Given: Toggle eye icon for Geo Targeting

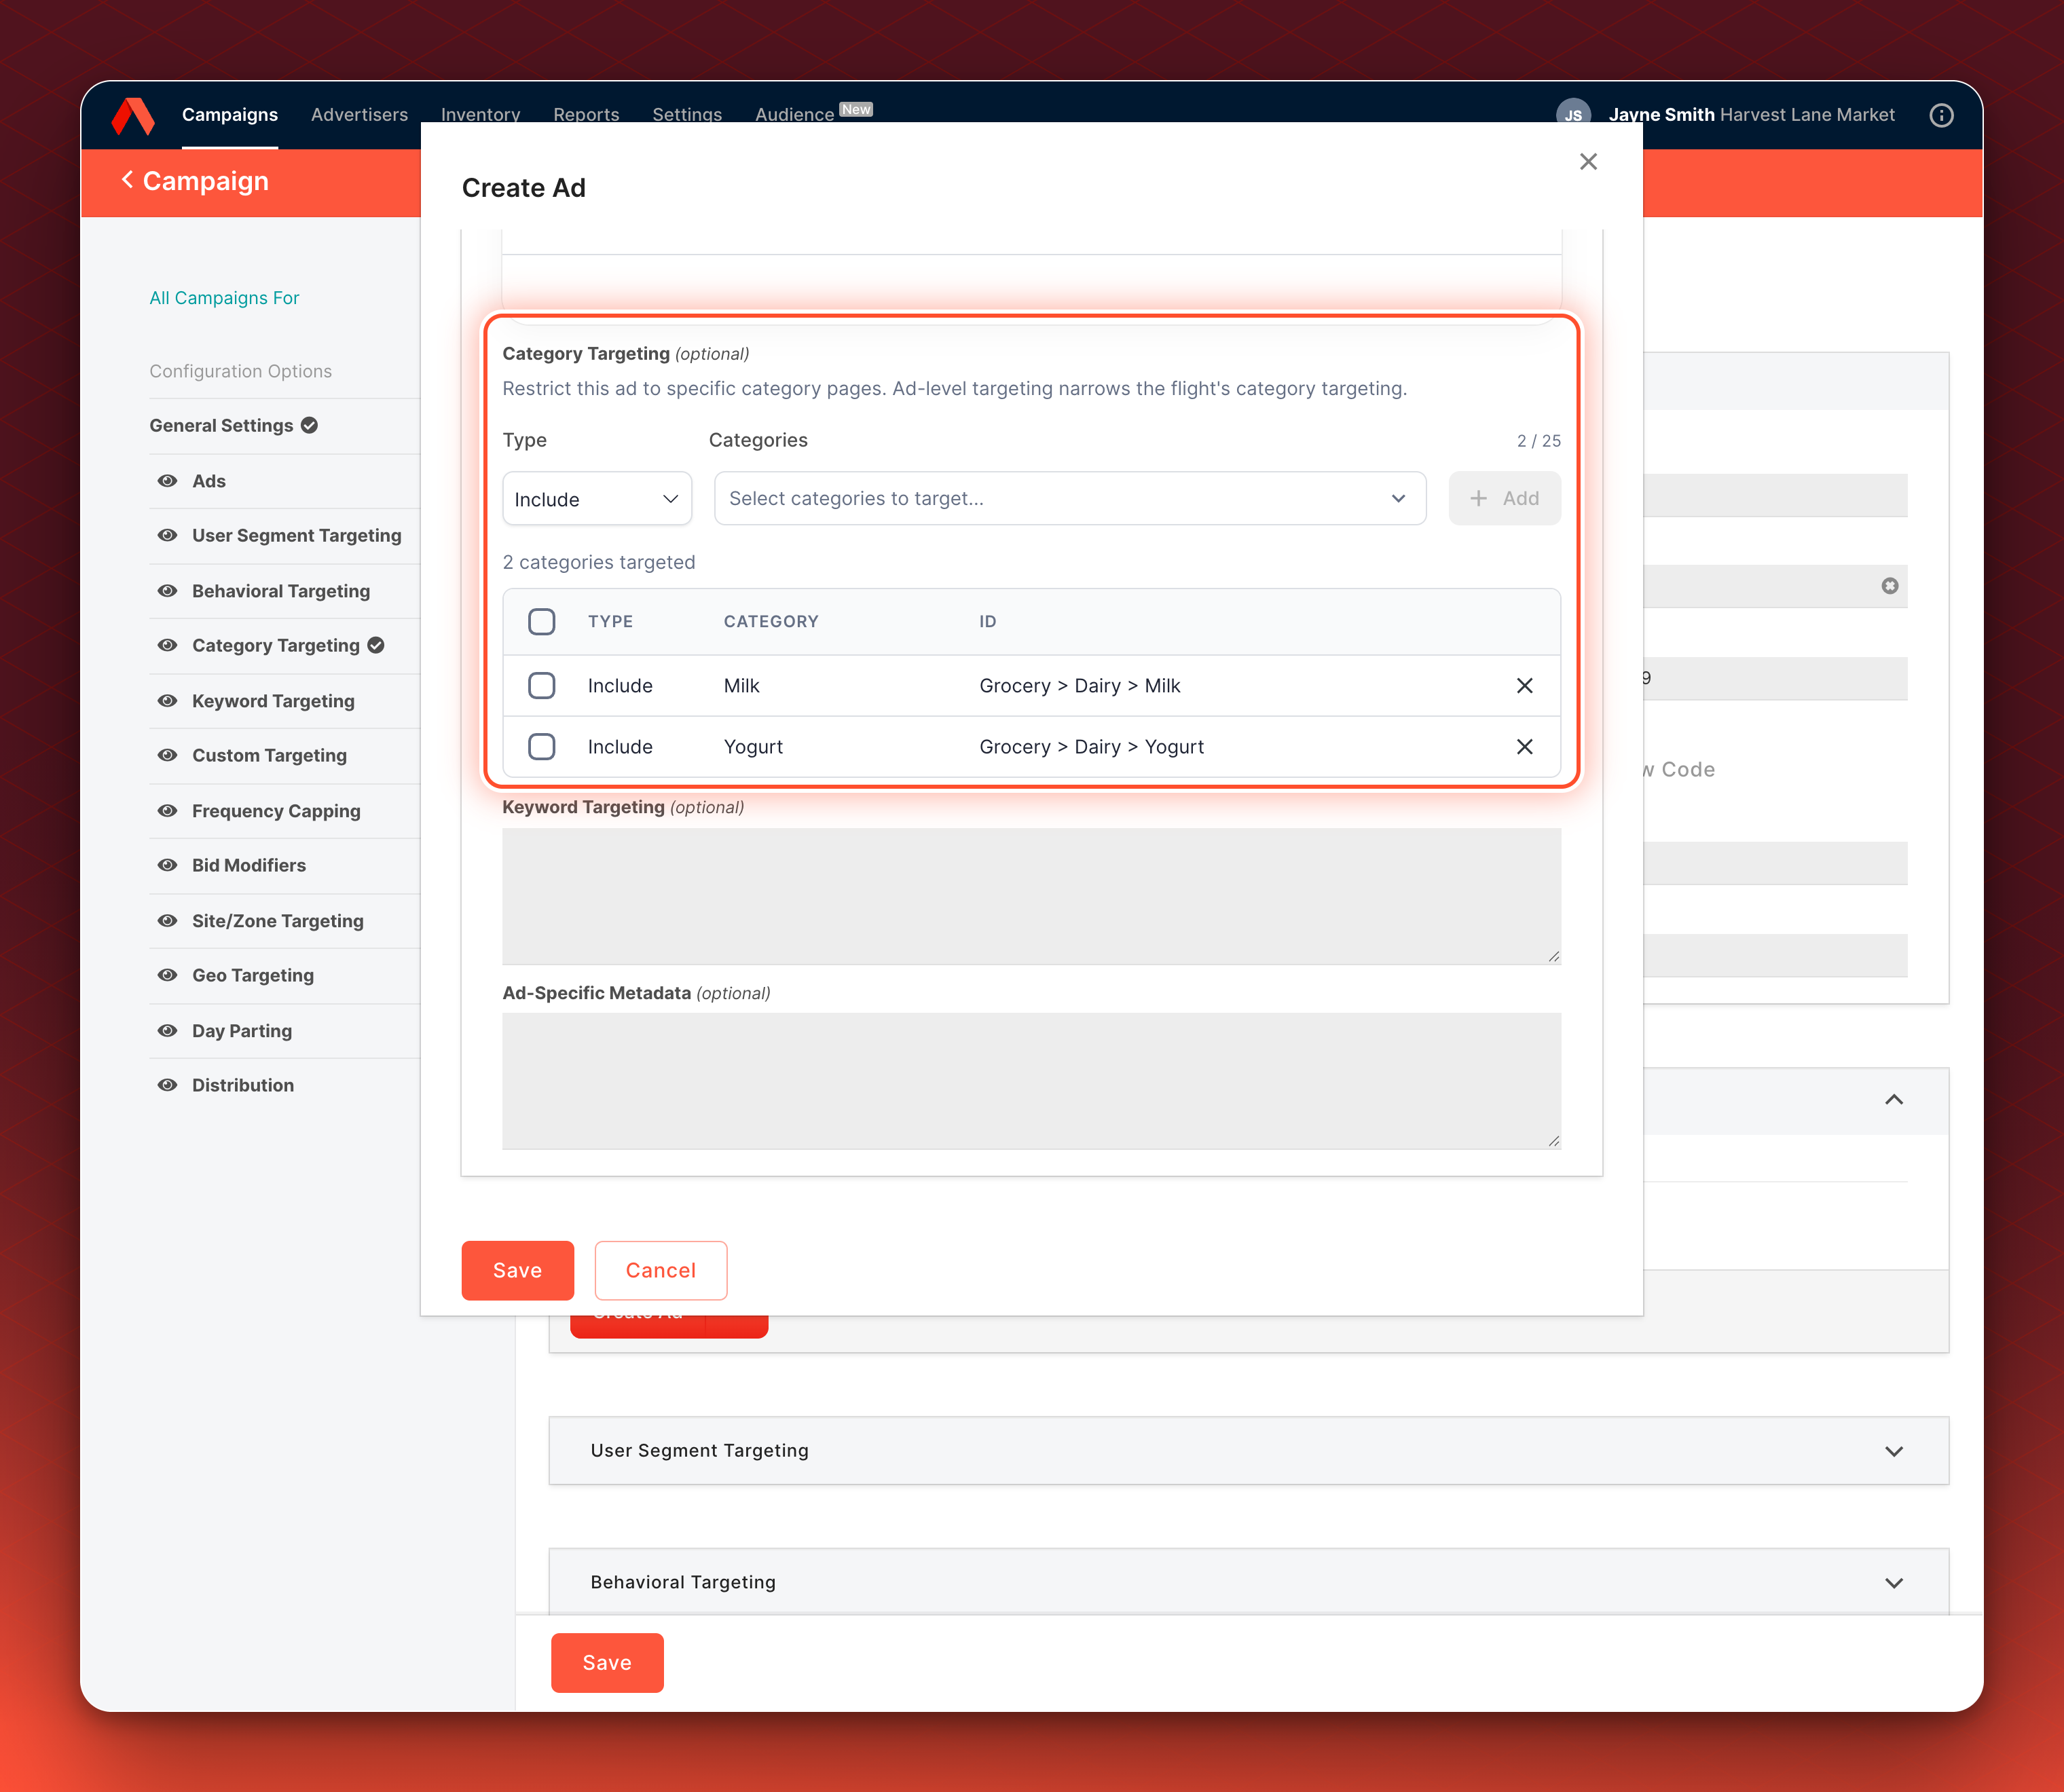Looking at the screenshot, I should coord(168,975).
